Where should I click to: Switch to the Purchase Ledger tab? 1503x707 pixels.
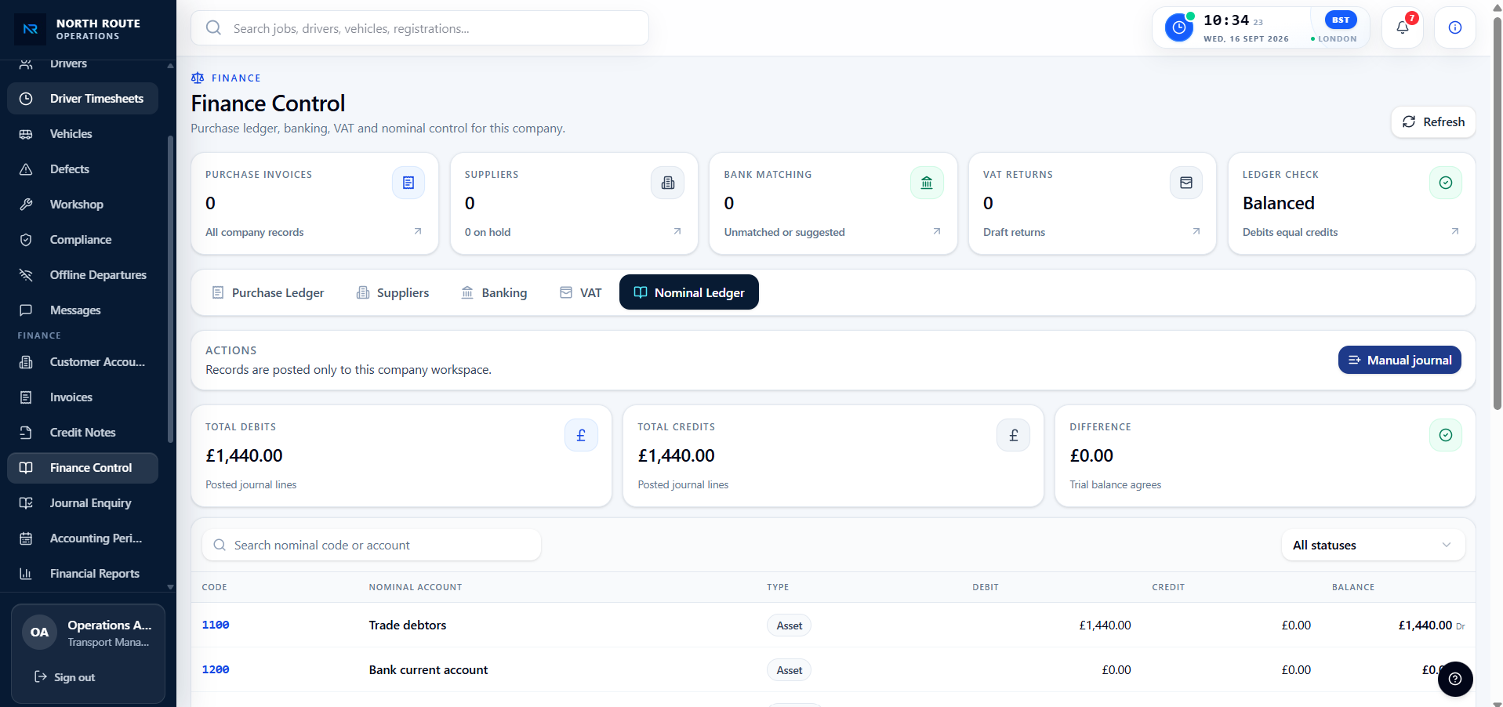(x=268, y=292)
